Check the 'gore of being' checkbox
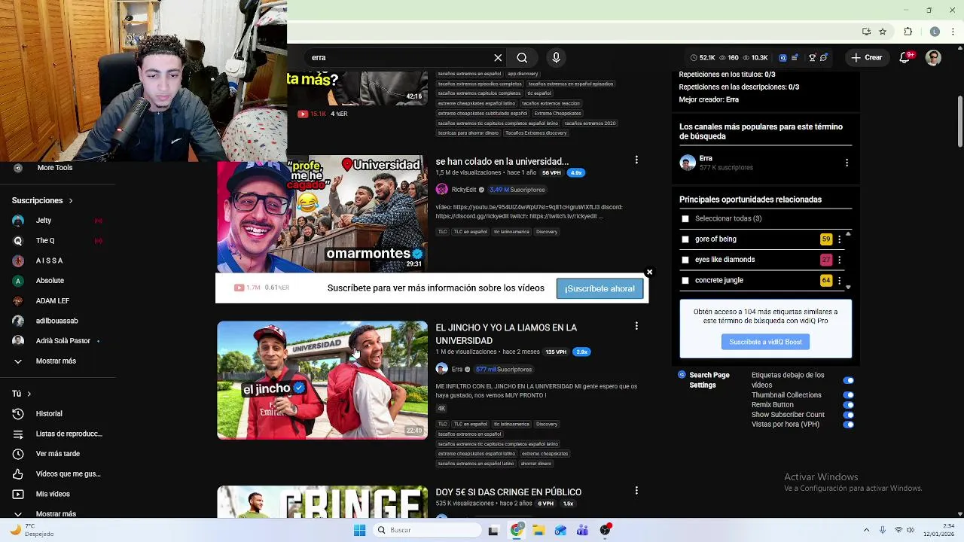964x542 pixels. 685,239
